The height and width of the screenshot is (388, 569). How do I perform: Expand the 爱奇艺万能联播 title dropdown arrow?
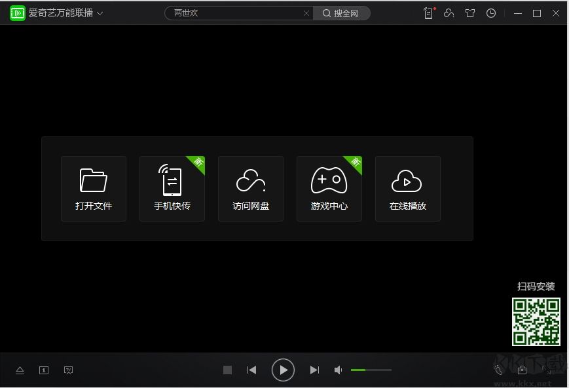click(100, 13)
